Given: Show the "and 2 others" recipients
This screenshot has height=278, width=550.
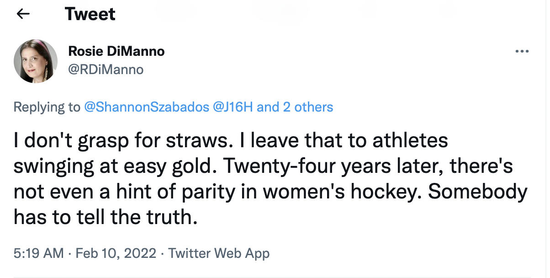Looking at the screenshot, I should click(x=296, y=107).
